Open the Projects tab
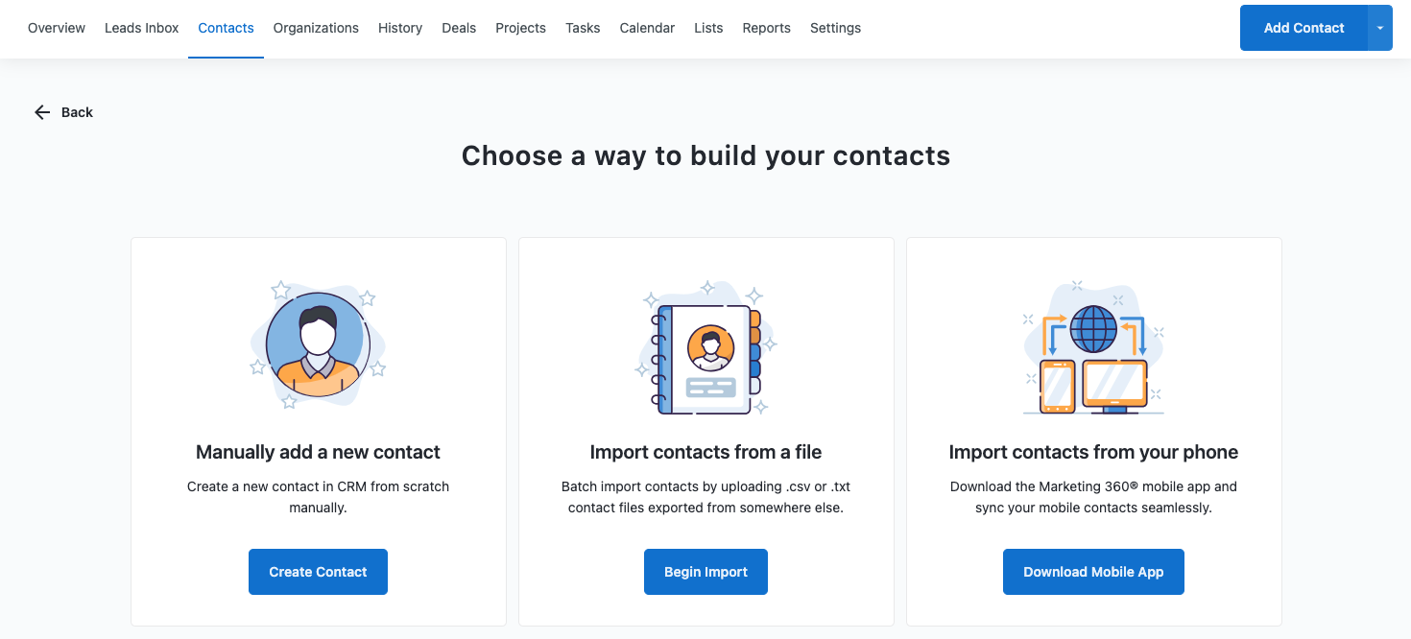Viewport: 1411px width, 639px height. (520, 28)
